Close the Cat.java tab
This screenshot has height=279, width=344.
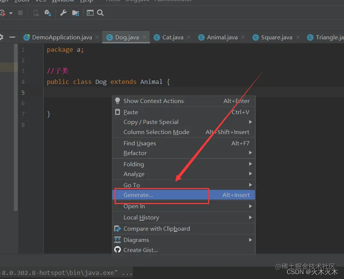189,37
